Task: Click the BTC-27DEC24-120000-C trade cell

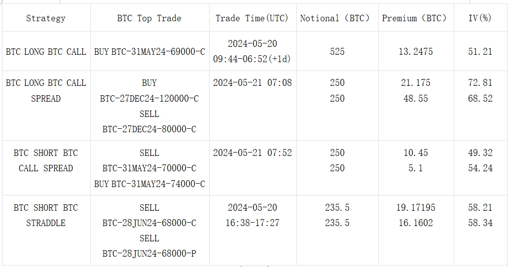Action: 149,106
